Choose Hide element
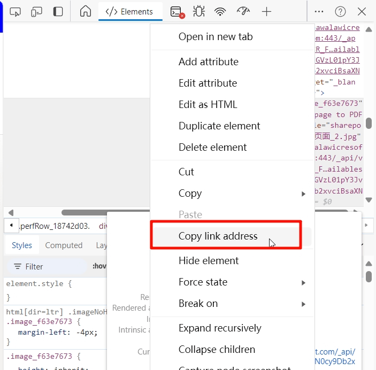 pos(232,260)
